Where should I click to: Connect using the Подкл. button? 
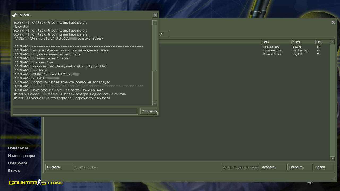click(x=323, y=167)
